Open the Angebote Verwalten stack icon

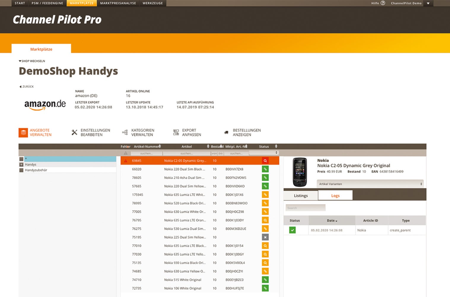pyautogui.click(x=23, y=132)
